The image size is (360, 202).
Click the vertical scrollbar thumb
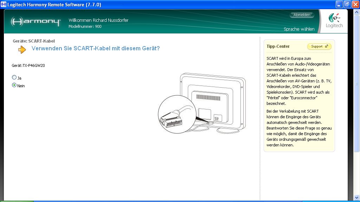[x=357, y=84]
